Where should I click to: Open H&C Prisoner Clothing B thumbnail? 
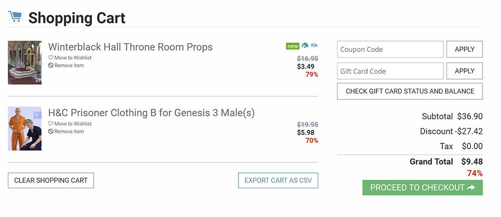pos(25,128)
